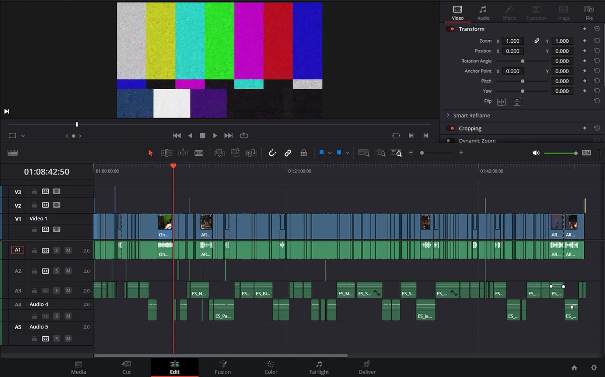Activate the Trim Edit Mode tool
Screen dimensions: 605x377
167,153
